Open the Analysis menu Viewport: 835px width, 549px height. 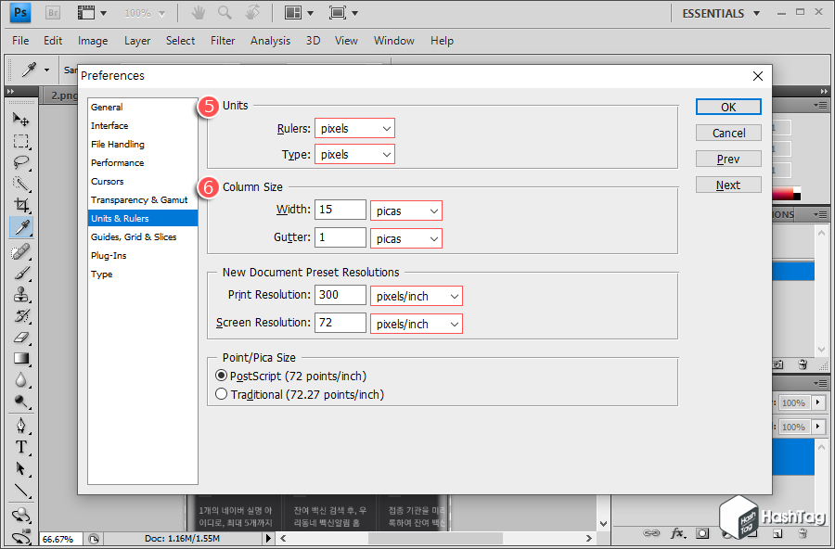click(271, 41)
